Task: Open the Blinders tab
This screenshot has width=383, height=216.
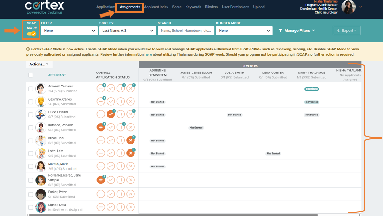Action: (x=211, y=7)
